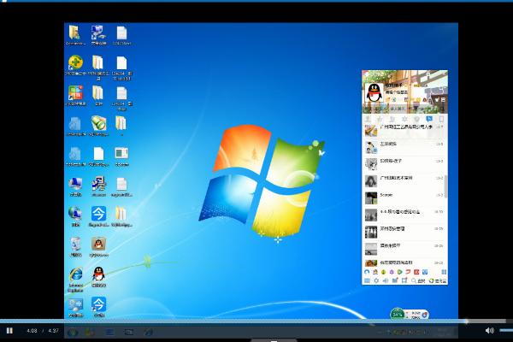Open QQ application manager grid icon

click(444, 272)
